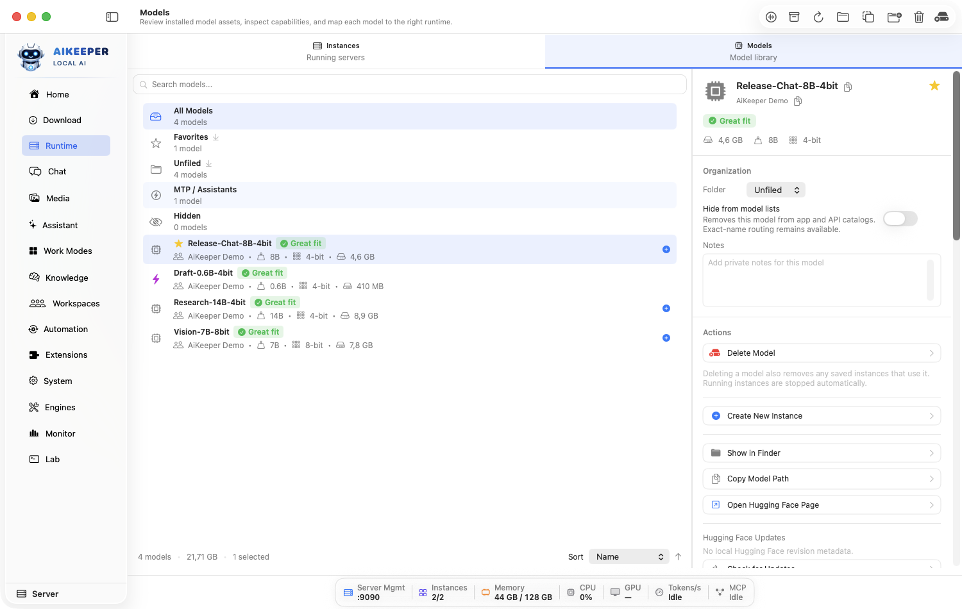
Task: Click the trash can toolbar icon
Action: [x=918, y=17]
